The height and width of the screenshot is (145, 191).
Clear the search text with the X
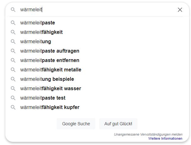point(180,10)
